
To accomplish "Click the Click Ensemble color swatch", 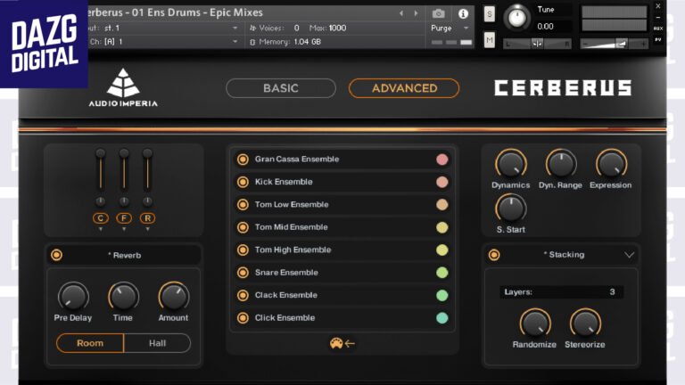I will (x=442, y=318).
